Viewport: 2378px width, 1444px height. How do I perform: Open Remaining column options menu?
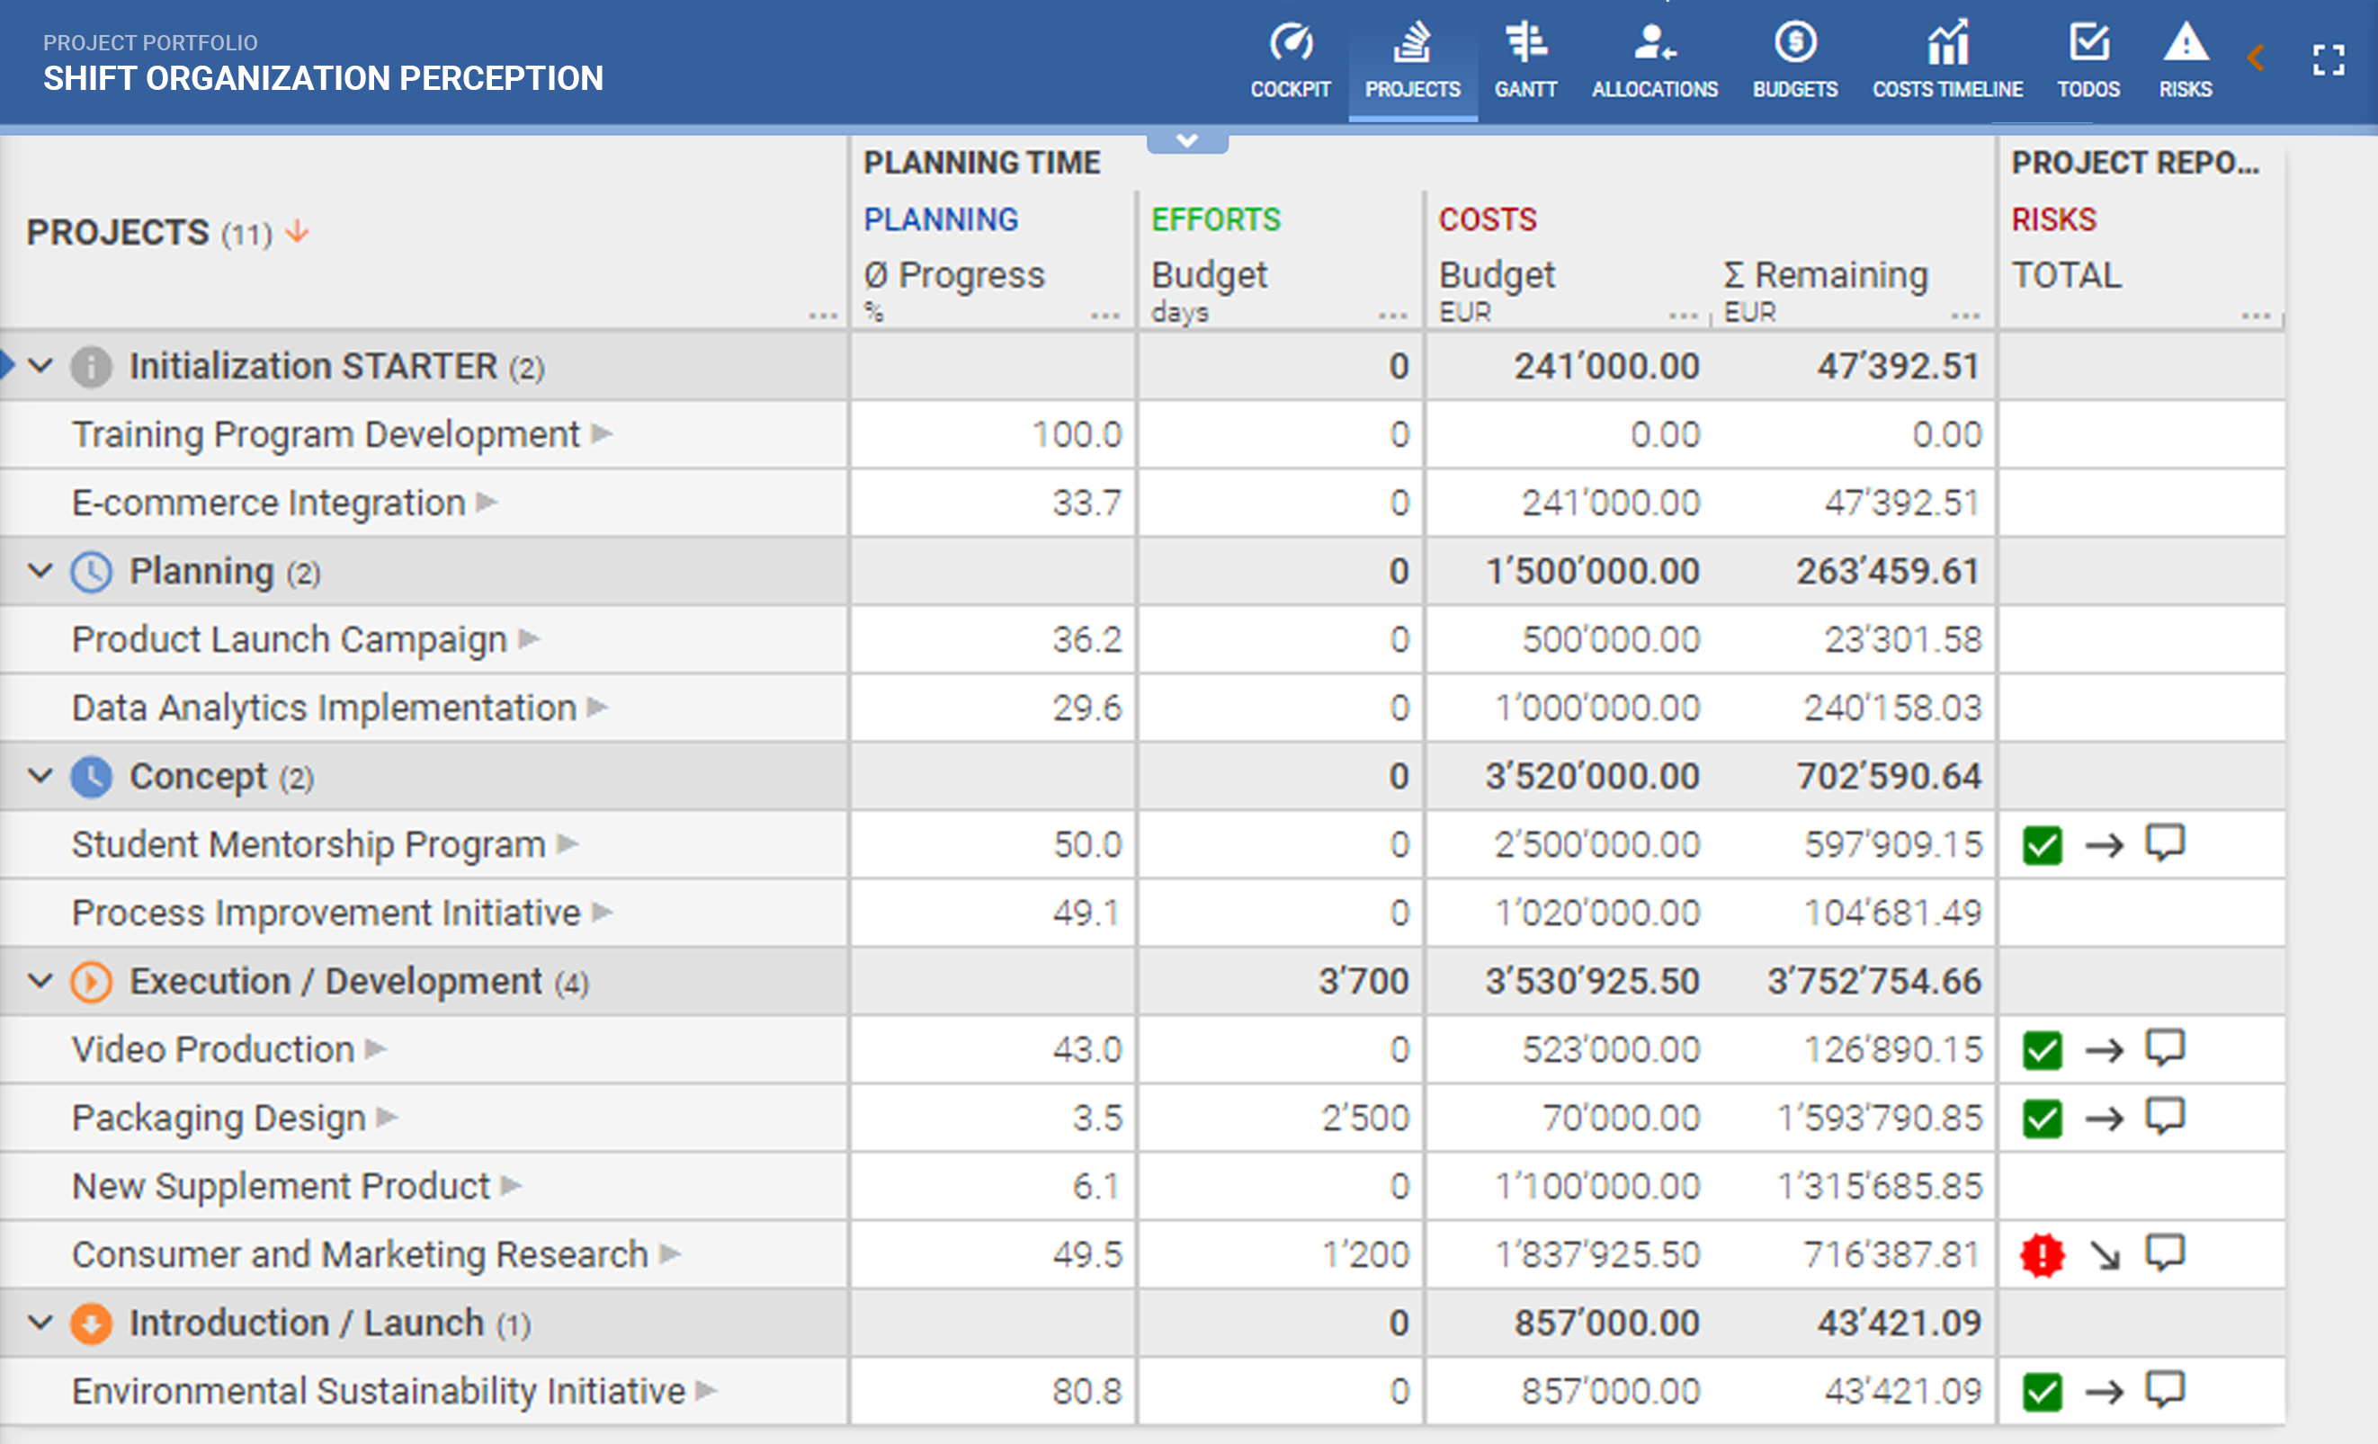click(x=1965, y=316)
